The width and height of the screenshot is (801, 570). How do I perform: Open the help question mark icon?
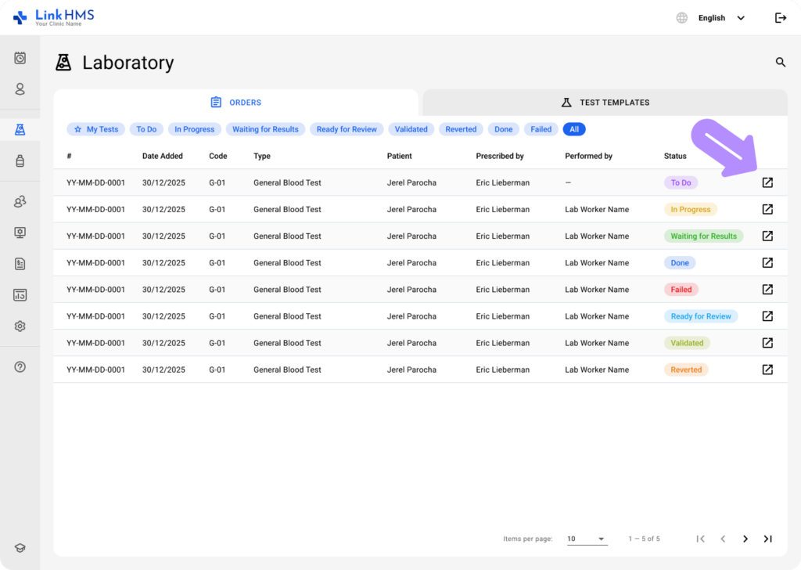pos(20,367)
